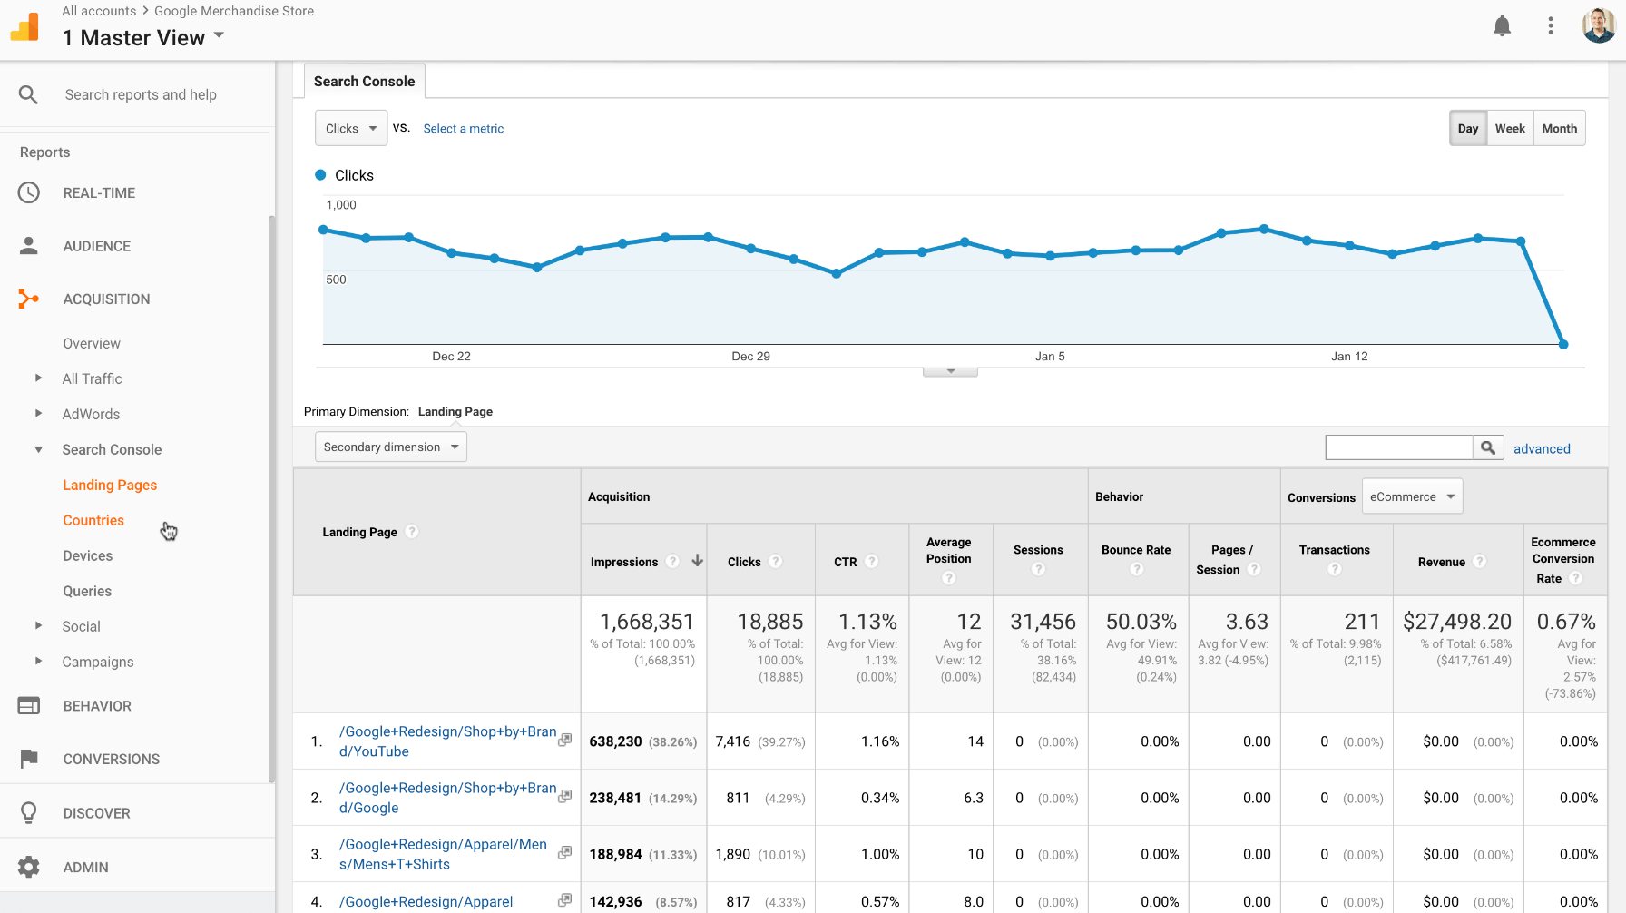Click the Conversions flag icon
Screen dimensions: 1626x913
[x=29, y=759]
